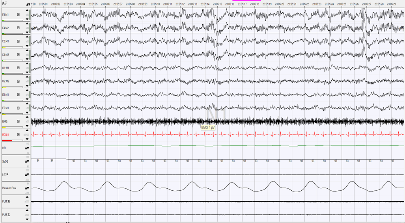Click C4:M2 down arrow
The image size is (405, 223).
(x=27, y=59)
